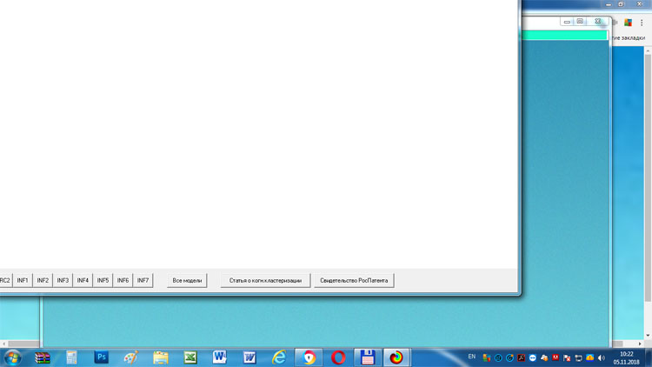
Task: Toggle the EN language indicator
Action: tap(472, 357)
